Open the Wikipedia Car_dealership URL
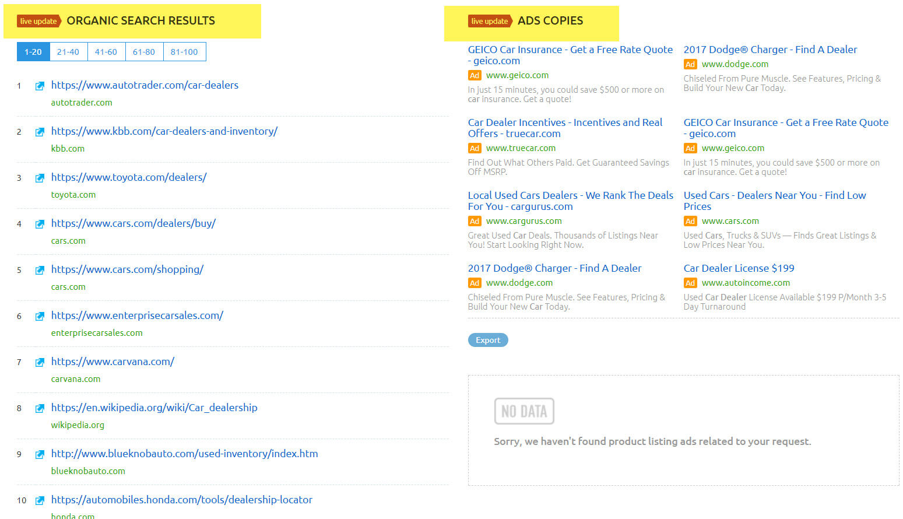 tap(154, 408)
